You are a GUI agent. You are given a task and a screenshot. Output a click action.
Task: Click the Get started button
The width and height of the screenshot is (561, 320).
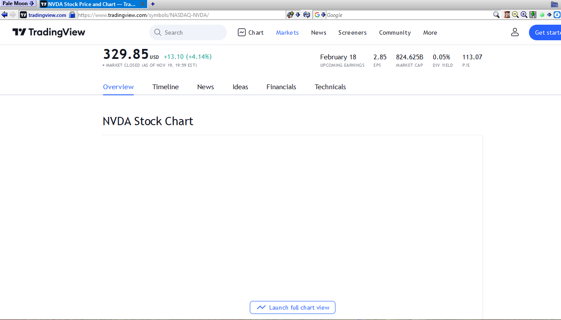pyautogui.click(x=545, y=32)
